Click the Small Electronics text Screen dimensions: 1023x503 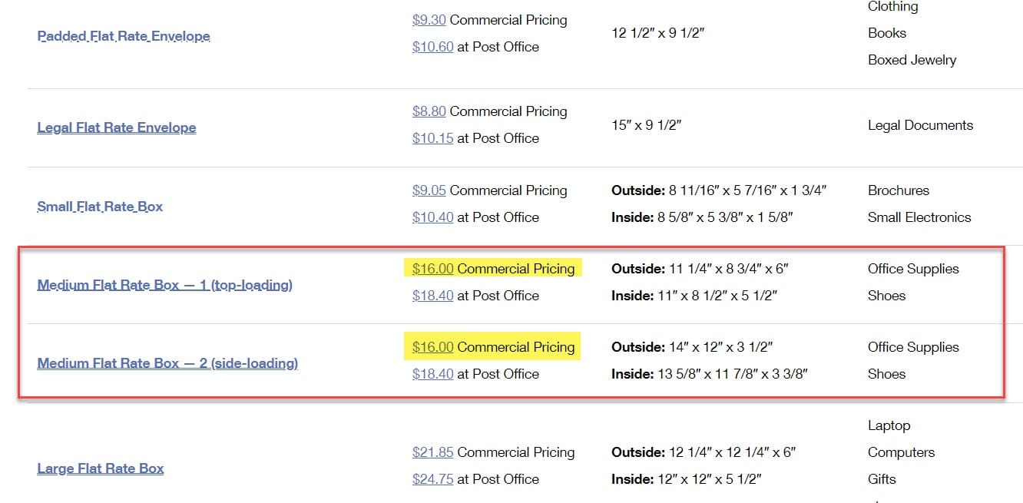coord(919,217)
